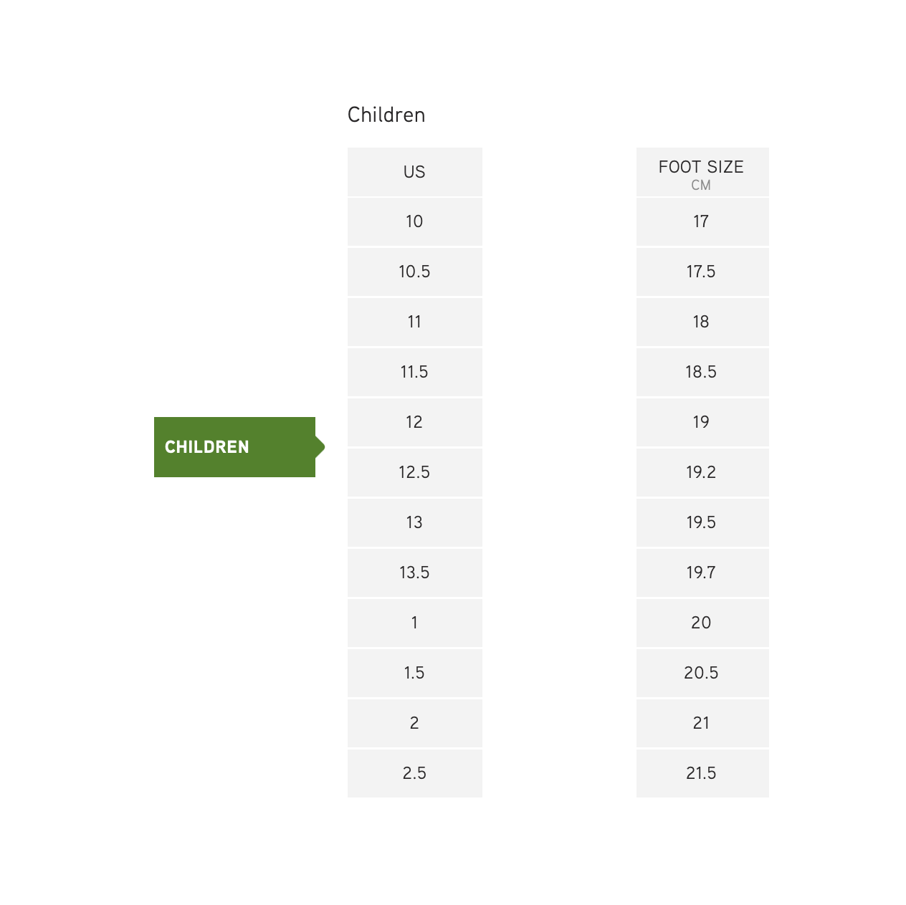Click US size 12.5 cell
Image resolution: width=906 pixels, height=905 pixels.
(x=414, y=473)
